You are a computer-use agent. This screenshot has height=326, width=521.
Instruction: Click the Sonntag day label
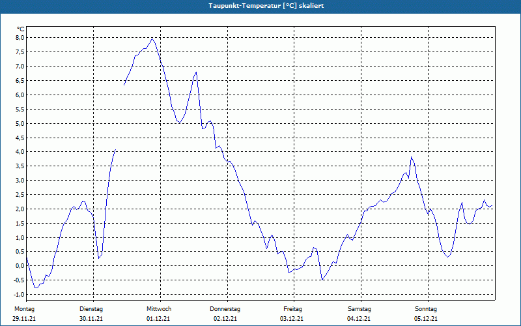[426, 309]
